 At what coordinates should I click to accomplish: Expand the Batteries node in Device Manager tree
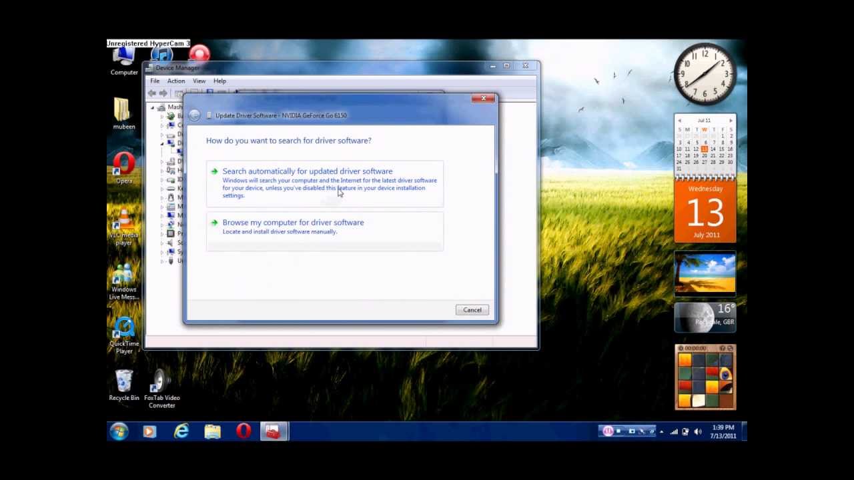click(161, 117)
